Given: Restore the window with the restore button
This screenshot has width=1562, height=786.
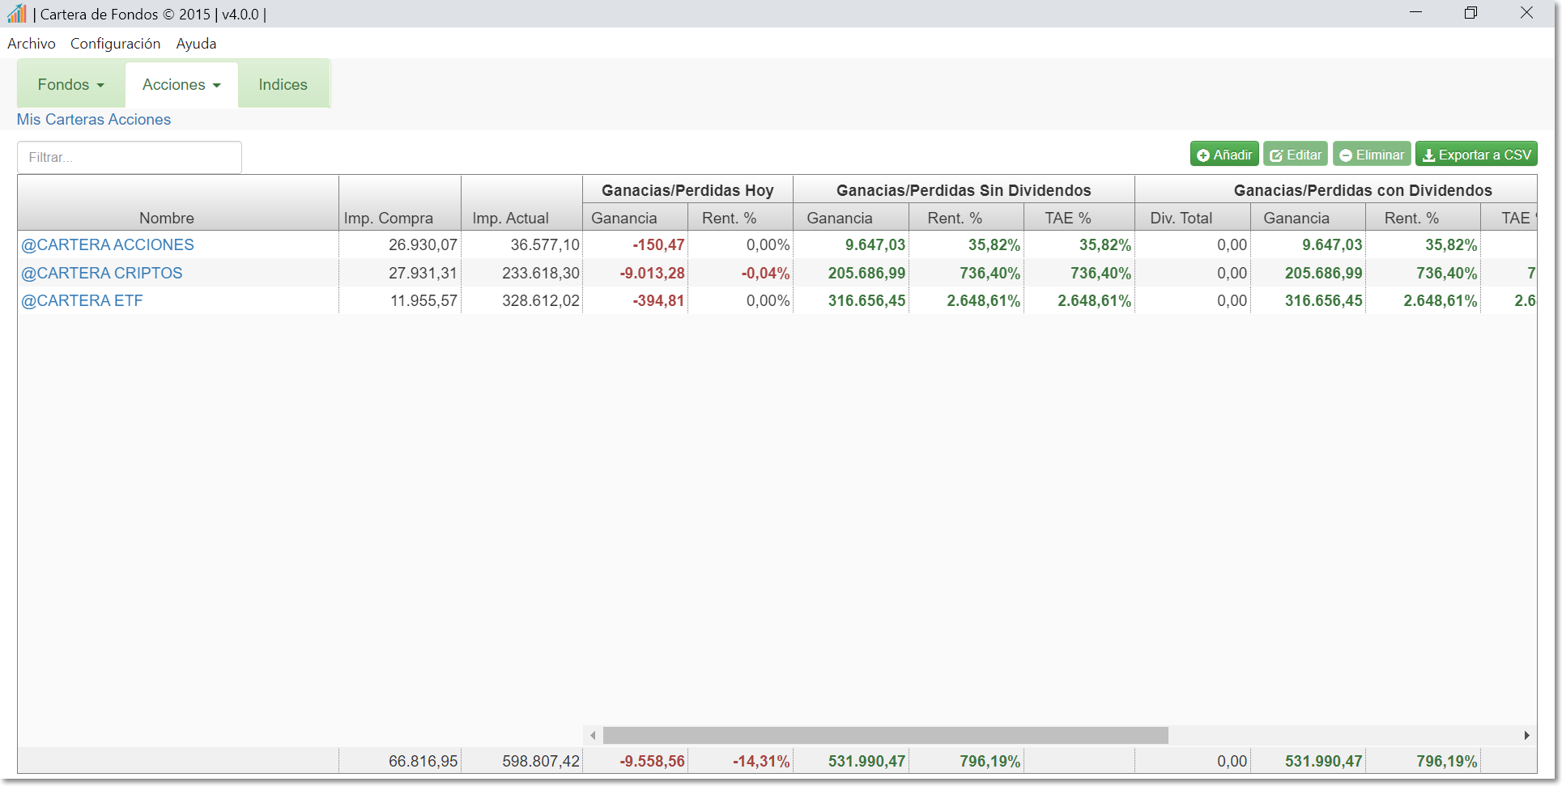Looking at the screenshot, I should tap(1470, 13).
